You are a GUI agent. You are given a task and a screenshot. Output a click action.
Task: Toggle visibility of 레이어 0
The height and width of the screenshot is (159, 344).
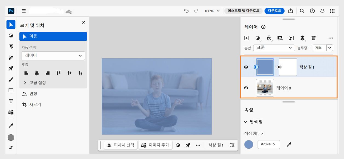[x=246, y=88]
